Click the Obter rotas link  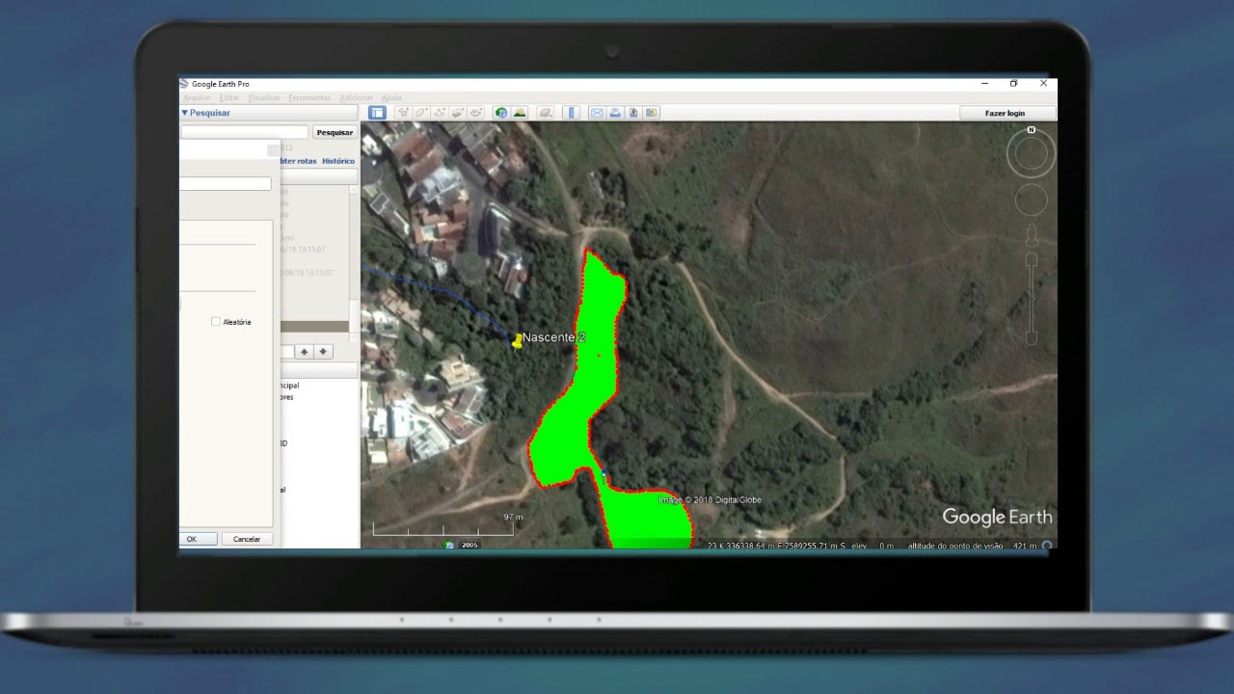[298, 161]
